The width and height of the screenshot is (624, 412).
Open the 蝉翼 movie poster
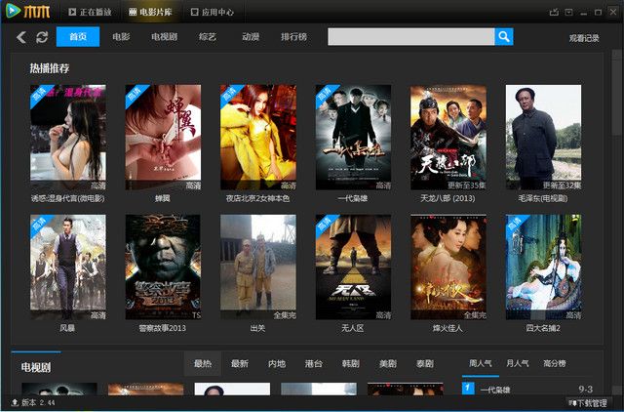coord(163,137)
